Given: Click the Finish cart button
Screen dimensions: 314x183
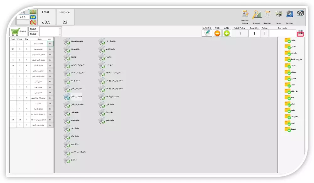Looking at the screenshot, I should 19,31.
